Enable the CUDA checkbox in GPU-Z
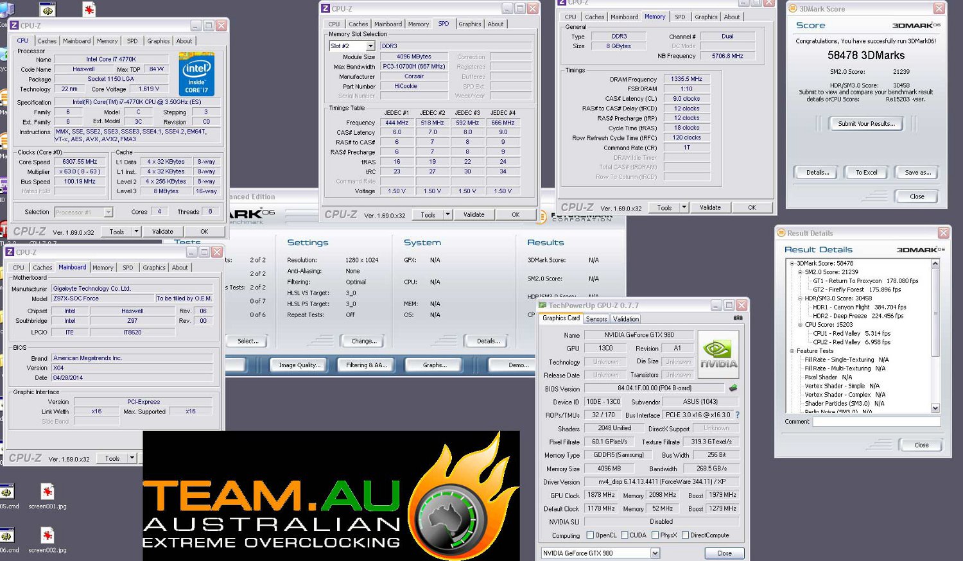 coord(625,535)
